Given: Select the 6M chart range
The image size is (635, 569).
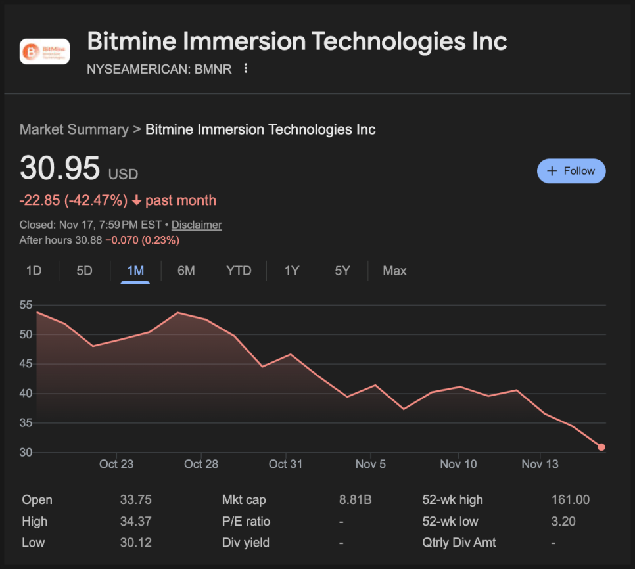Looking at the screenshot, I should (x=186, y=271).
